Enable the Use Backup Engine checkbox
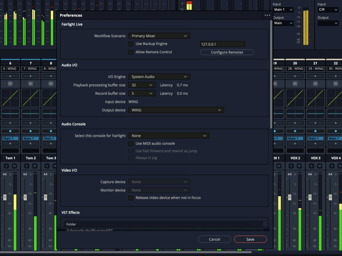Viewport: 342px width, 256px height. [x=131, y=43]
